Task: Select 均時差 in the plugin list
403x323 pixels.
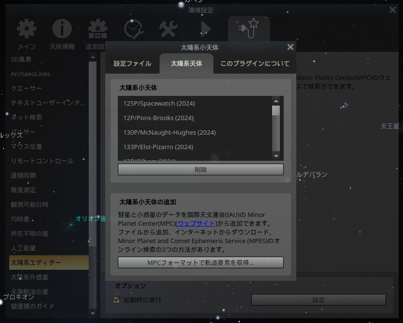Action: point(49,219)
